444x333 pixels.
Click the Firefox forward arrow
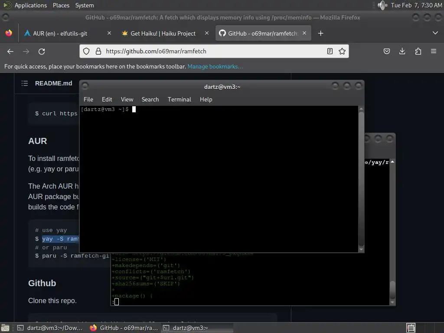26,51
